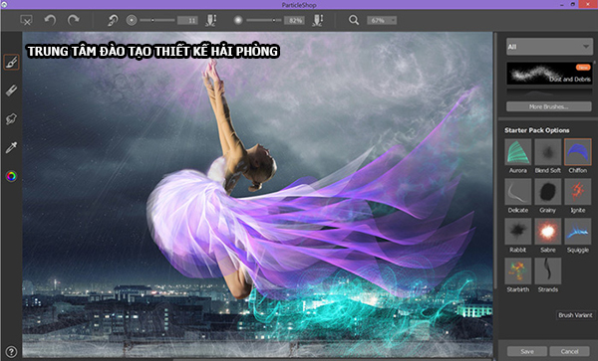This screenshot has width=598, height=361.
Task: Click the size value field showing 11
Action: 187,21
